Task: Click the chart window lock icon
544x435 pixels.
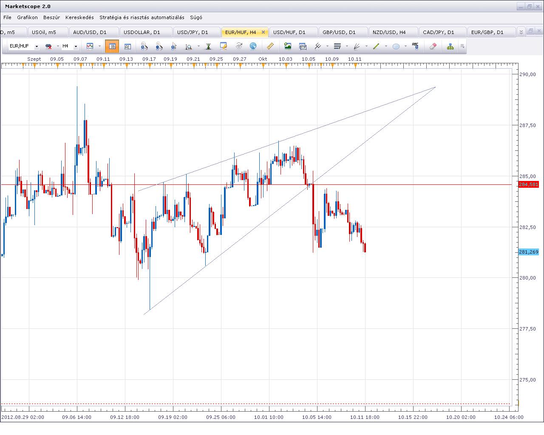Action: point(224,46)
